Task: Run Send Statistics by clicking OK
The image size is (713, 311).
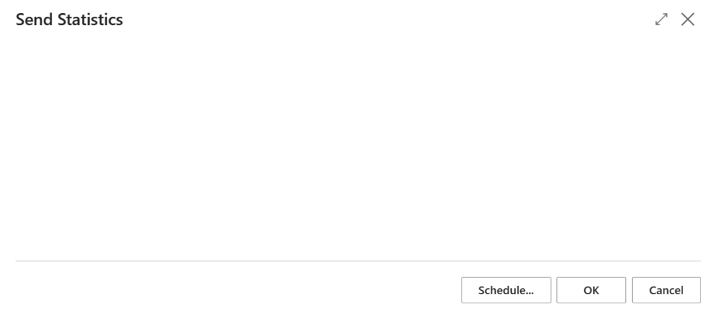Action: point(591,290)
